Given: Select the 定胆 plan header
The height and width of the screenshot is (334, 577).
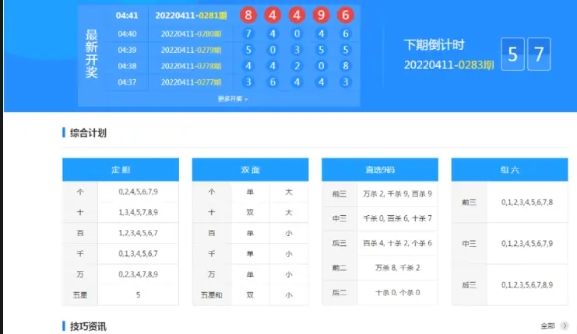Looking at the screenshot, I should tap(121, 169).
